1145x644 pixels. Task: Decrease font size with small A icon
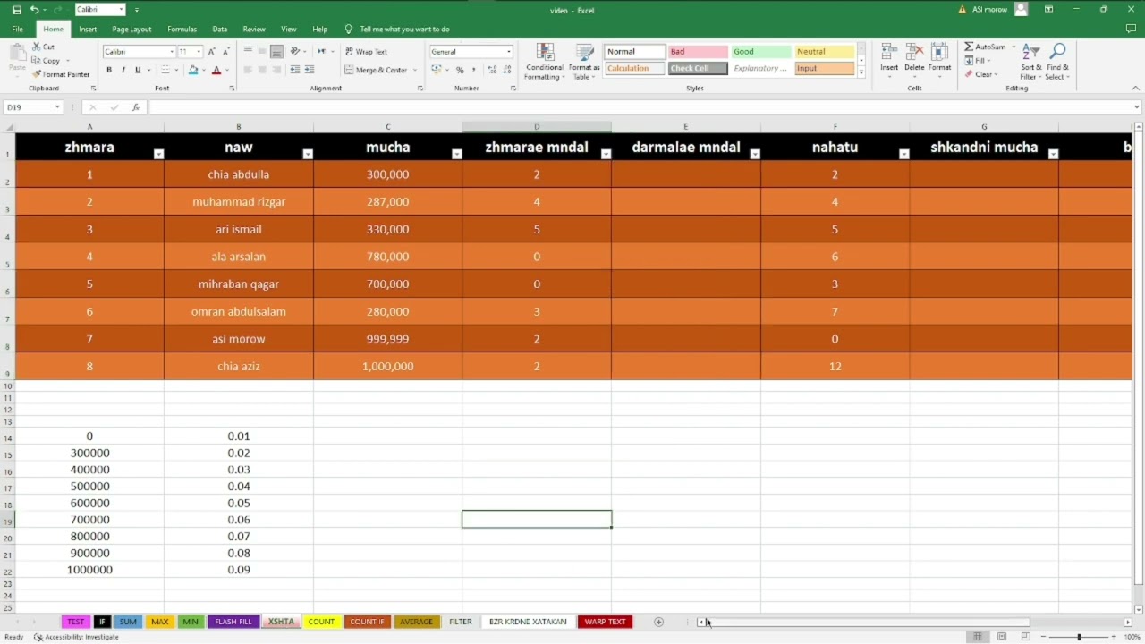point(226,52)
